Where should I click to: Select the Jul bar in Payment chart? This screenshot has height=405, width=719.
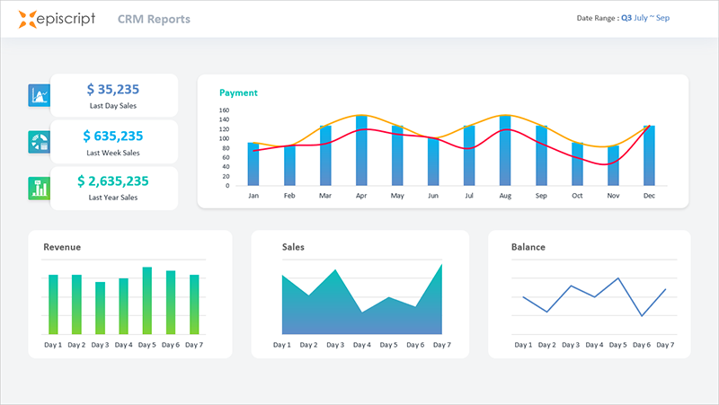pyautogui.click(x=469, y=155)
